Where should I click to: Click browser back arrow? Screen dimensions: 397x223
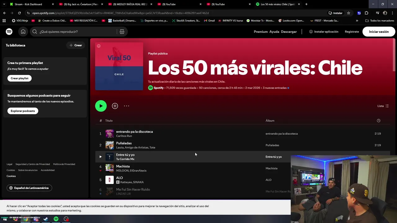point(4,13)
